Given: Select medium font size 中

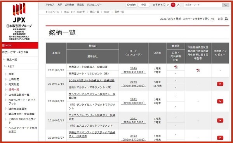Looking at the screenshot, I should 173,5.
